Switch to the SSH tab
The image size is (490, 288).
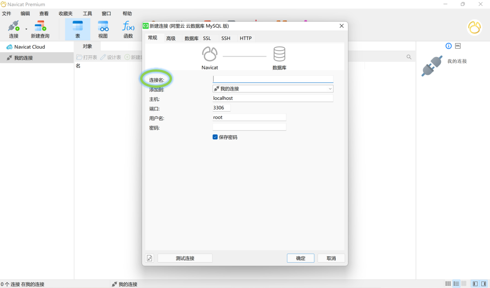225,38
